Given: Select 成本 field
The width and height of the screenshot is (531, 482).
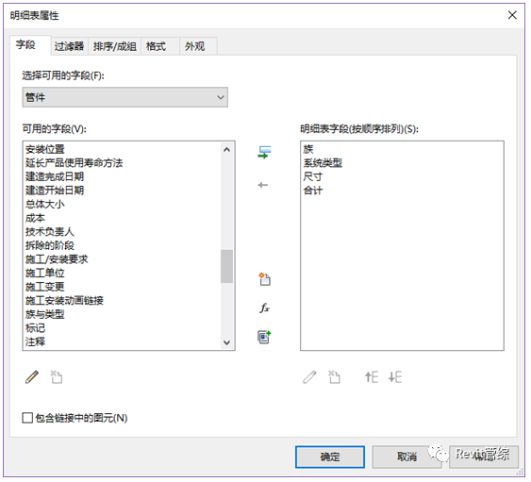Looking at the screenshot, I should pyautogui.click(x=35, y=218).
